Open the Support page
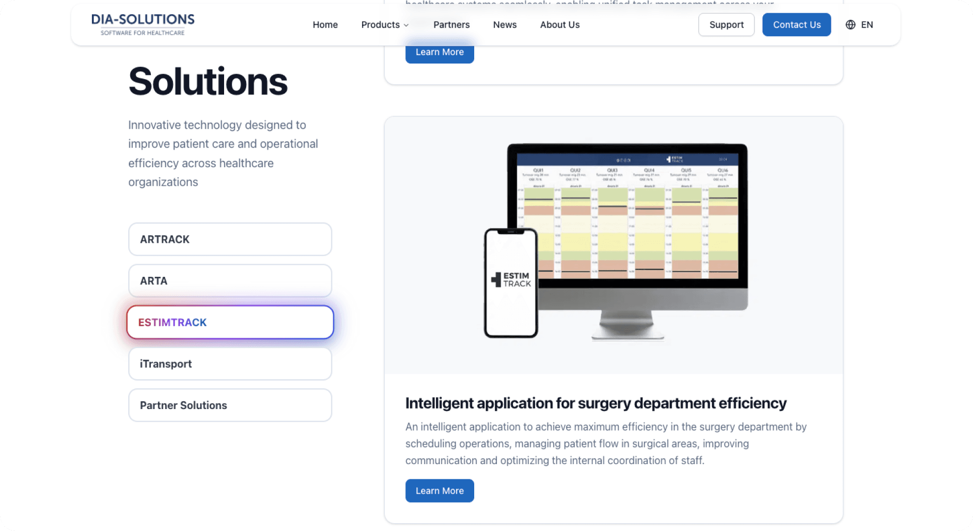Screen dimensions: 973x531 [726, 25]
